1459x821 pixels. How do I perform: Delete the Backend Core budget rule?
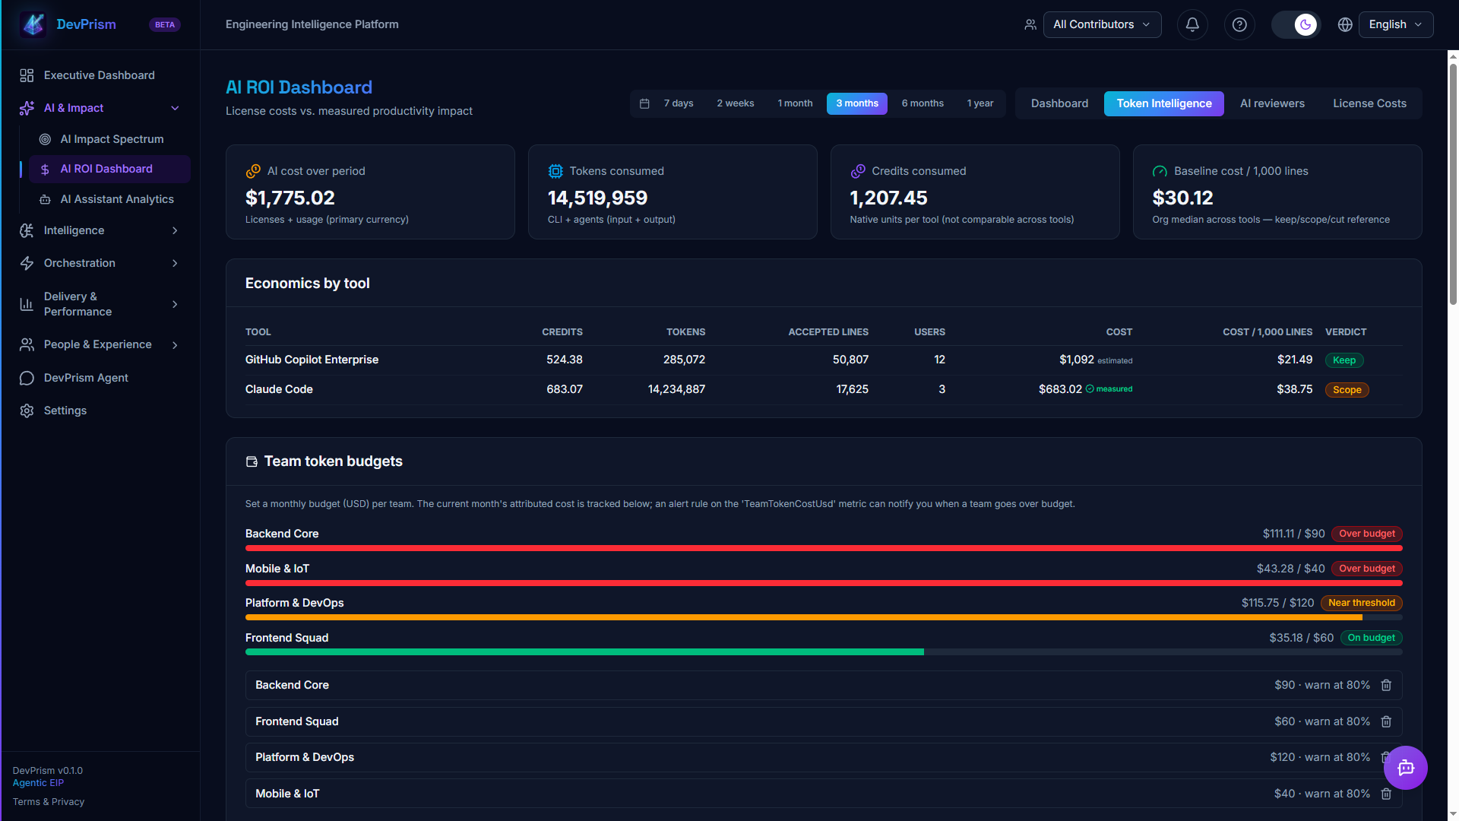point(1386,685)
